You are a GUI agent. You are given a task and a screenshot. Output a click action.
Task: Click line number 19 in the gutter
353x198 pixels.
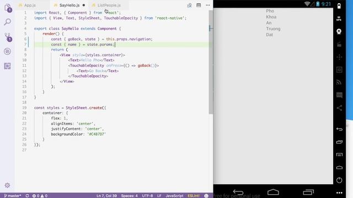pos(24,108)
